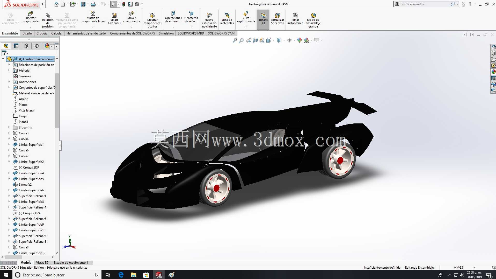This screenshot has width=496, height=279.
Task: Select Sensores in feature tree
Action: 25,76
